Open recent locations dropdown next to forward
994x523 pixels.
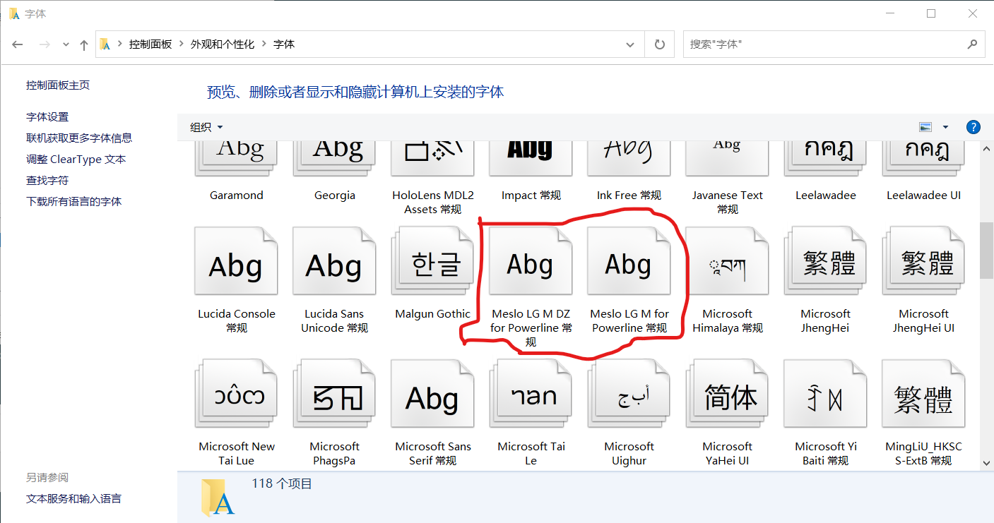(x=66, y=44)
